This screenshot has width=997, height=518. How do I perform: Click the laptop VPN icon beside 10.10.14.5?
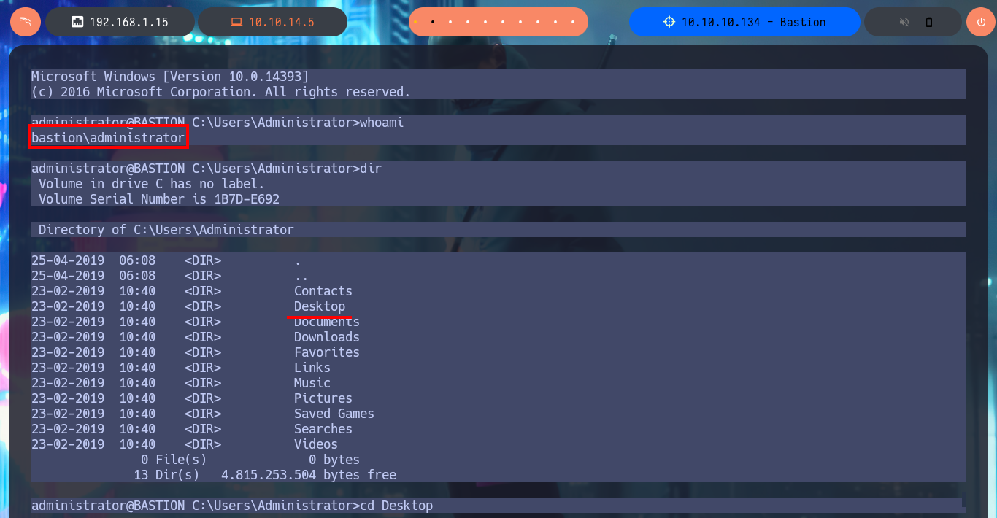(x=236, y=22)
